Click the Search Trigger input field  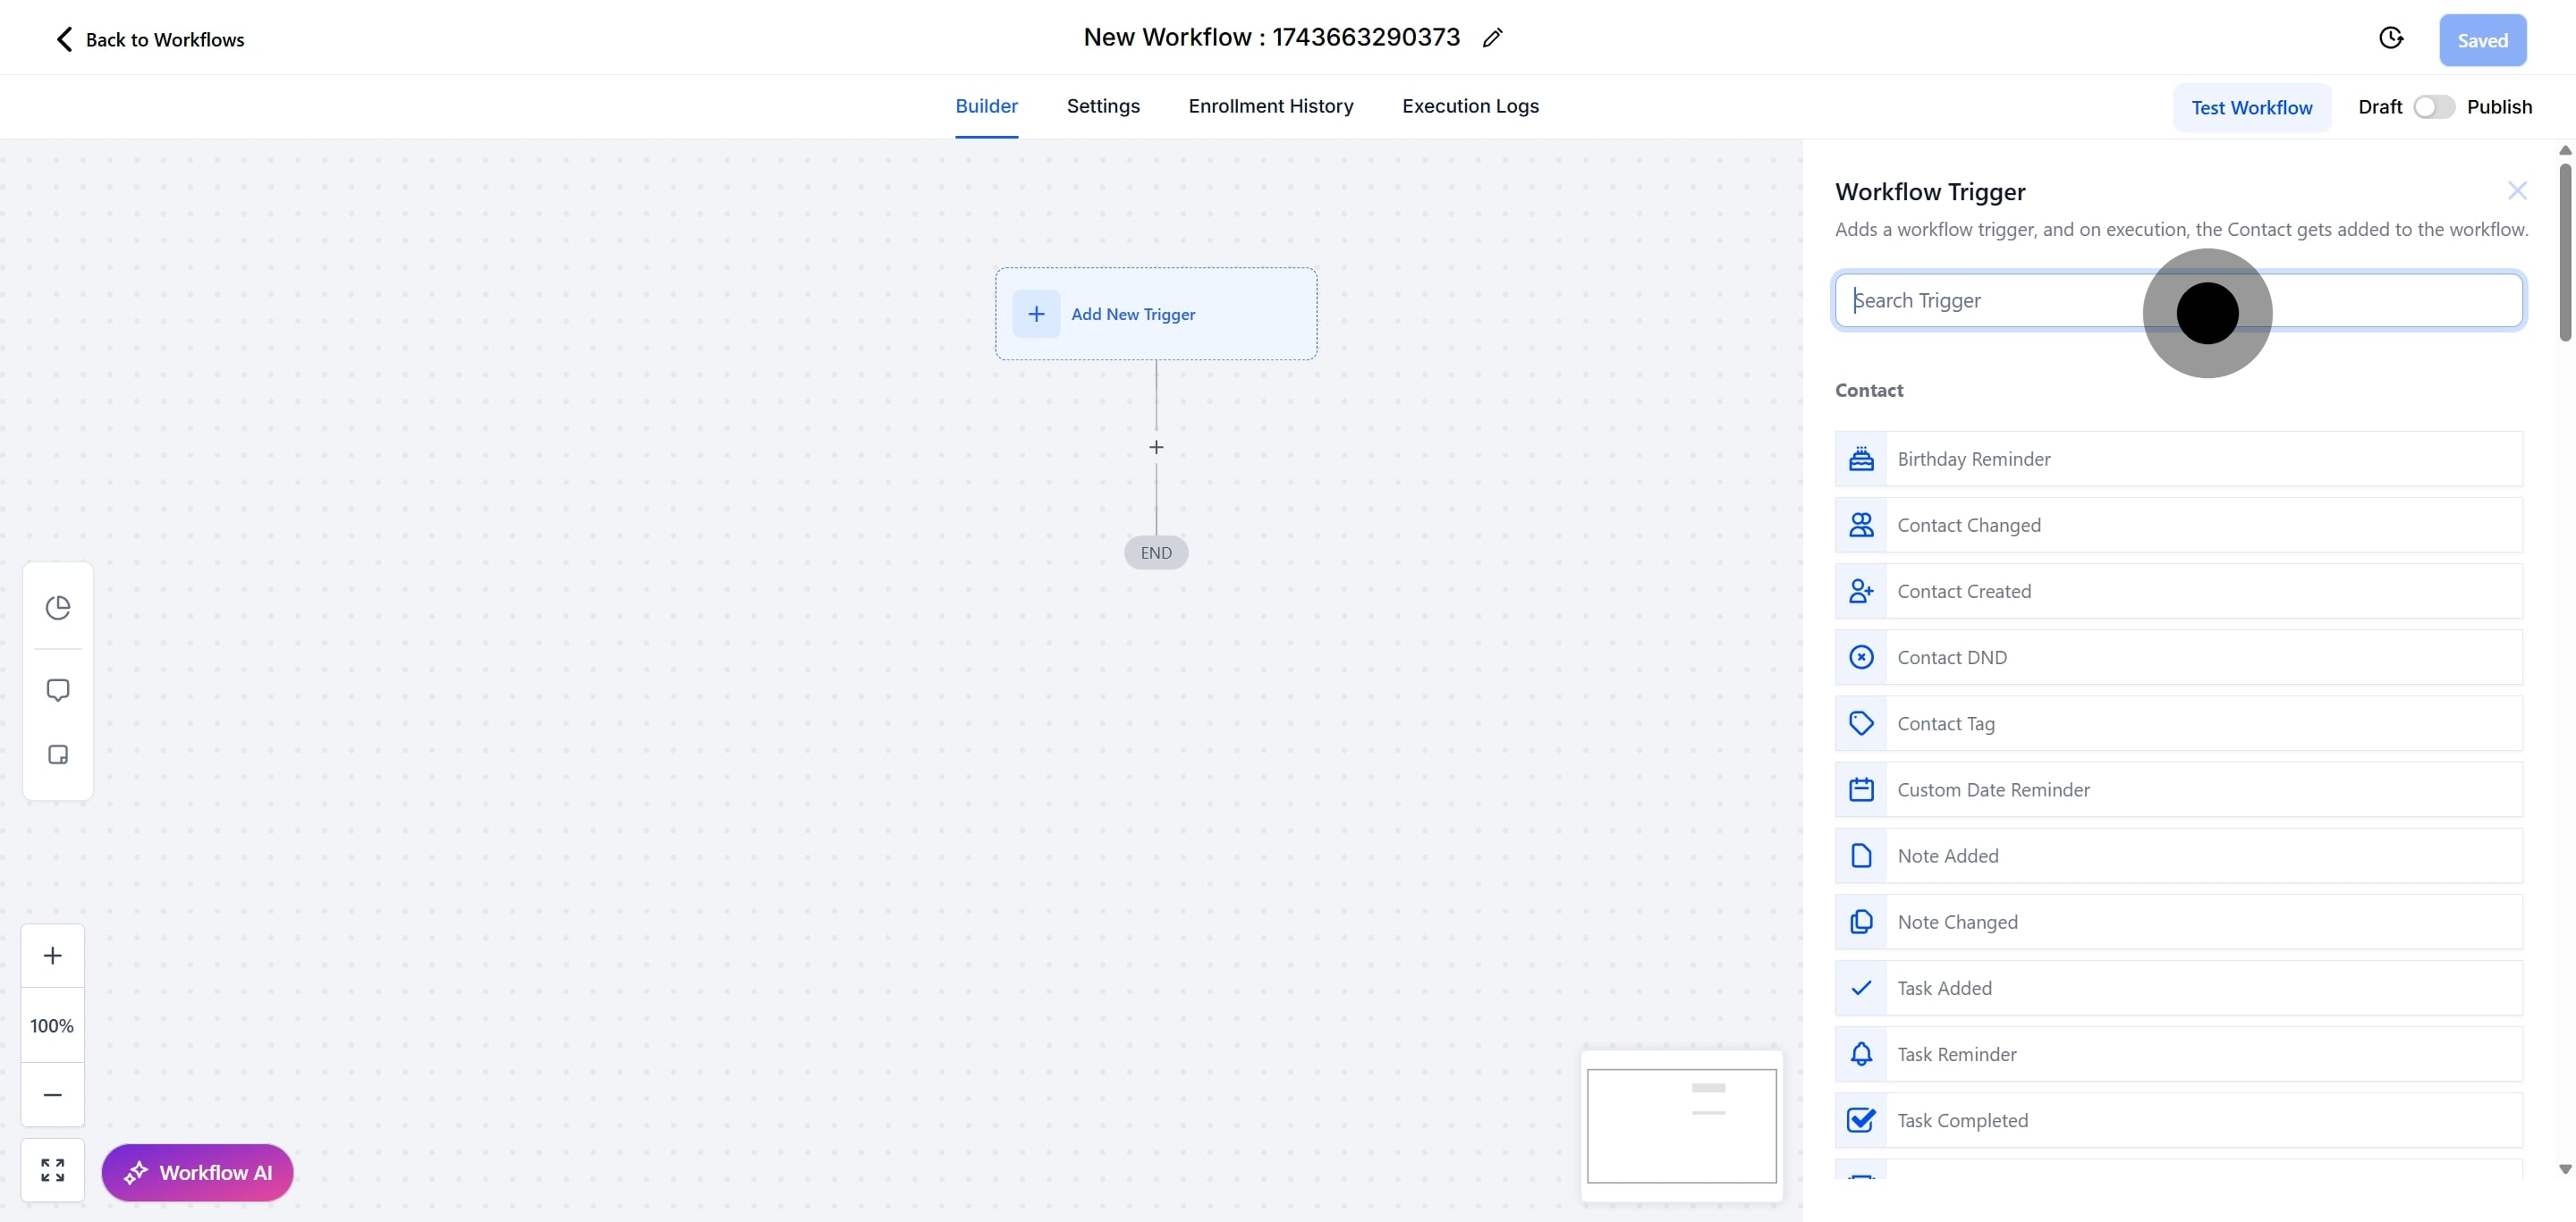(2000, 300)
